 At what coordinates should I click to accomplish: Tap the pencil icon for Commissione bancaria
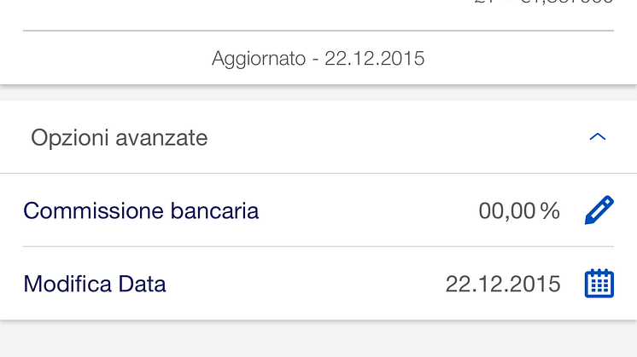click(599, 210)
